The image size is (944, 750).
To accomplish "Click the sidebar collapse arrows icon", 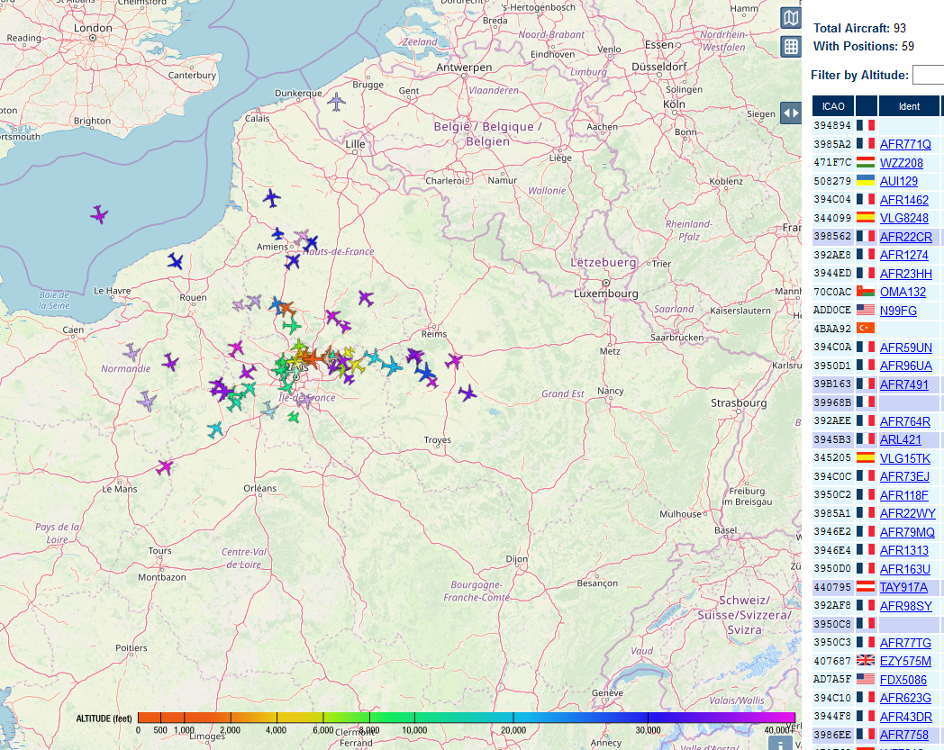I will tap(790, 112).
